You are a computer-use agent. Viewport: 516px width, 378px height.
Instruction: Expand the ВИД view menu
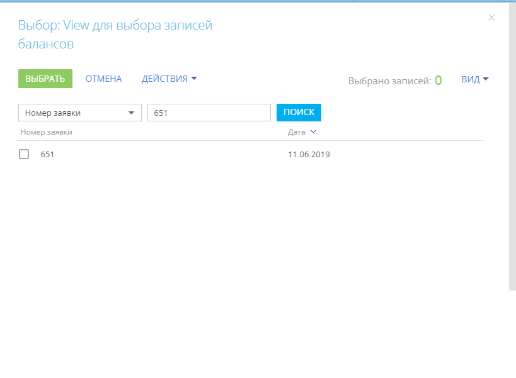(x=475, y=79)
